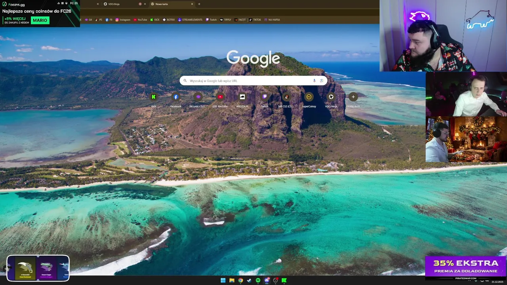Click the MARIO promo code badge
The width and height of the screenshot is (507, 285).
[x=40, y=20]
